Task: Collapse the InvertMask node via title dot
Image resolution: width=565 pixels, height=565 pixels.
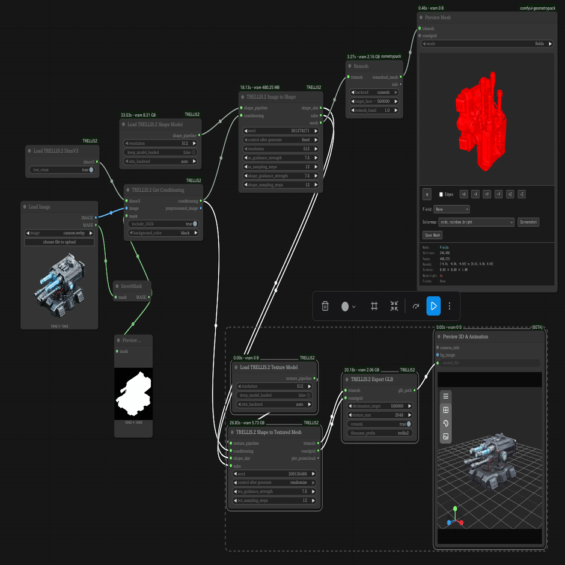Action: point(117,286)
